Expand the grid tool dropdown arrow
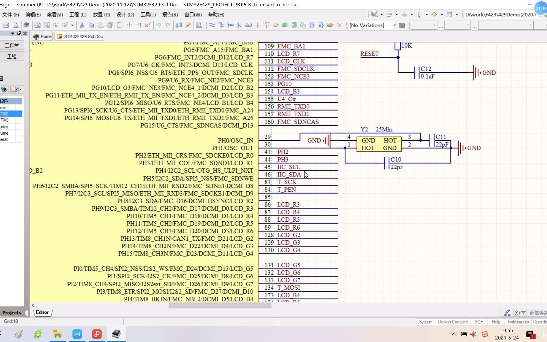Screen dimensions: 547x342 pos(457,15)
